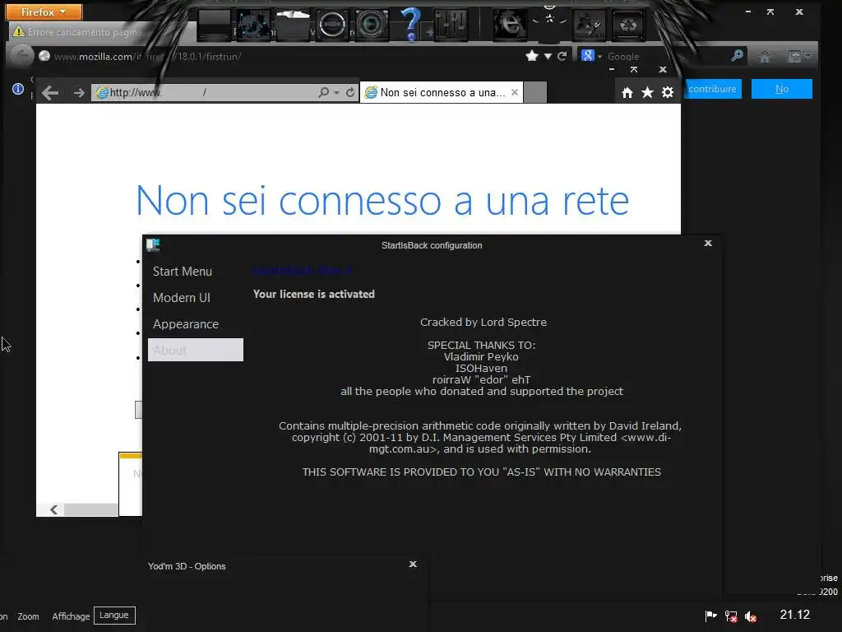Viewport: 842px width, 632px height.
Task: Click the Internet Explorer Home icon
Action: pos(627,93)
